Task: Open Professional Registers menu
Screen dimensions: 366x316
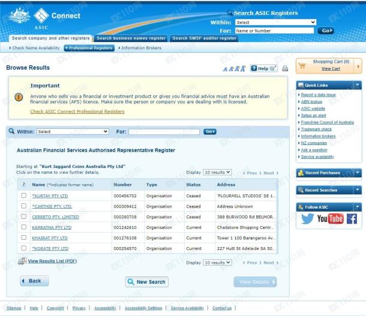Action: (89, 48)
